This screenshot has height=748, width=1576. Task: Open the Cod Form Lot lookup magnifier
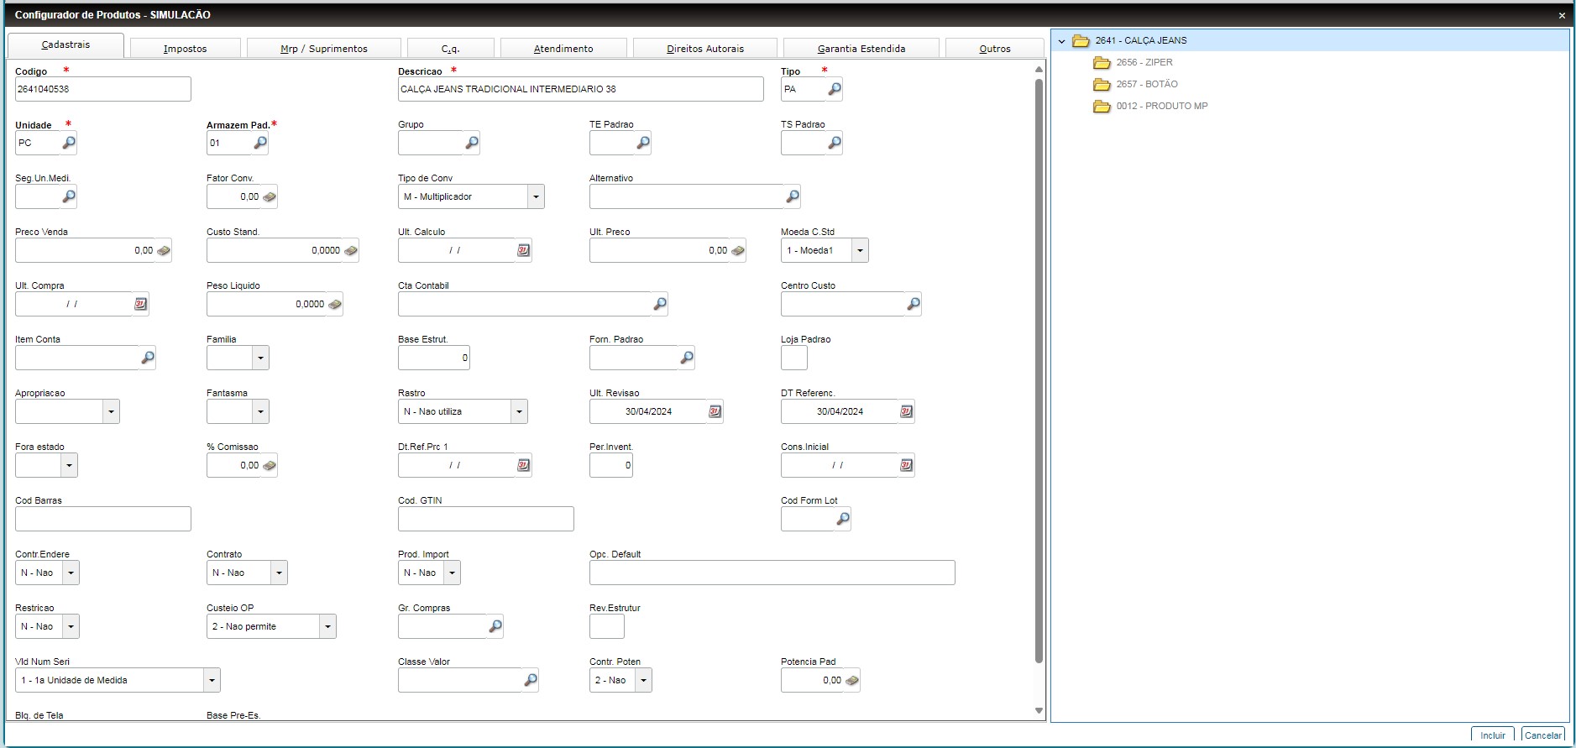point(843,519)
